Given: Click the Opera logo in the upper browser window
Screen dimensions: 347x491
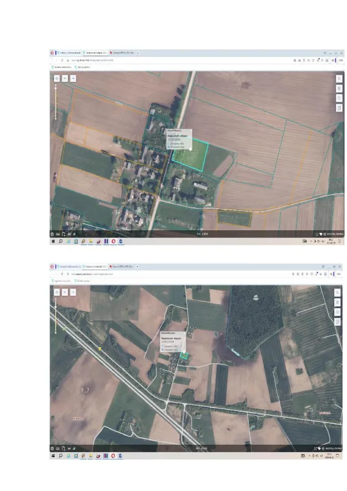Looking at the screenshot, I should pyautogui.click(x=52, y=53).
